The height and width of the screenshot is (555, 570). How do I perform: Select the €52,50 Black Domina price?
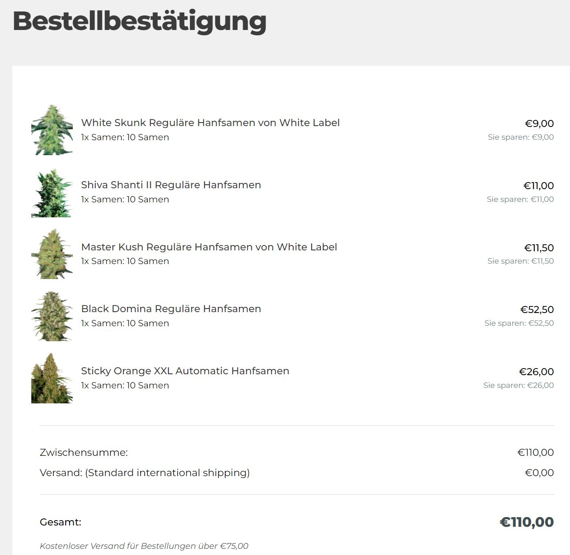537,309
